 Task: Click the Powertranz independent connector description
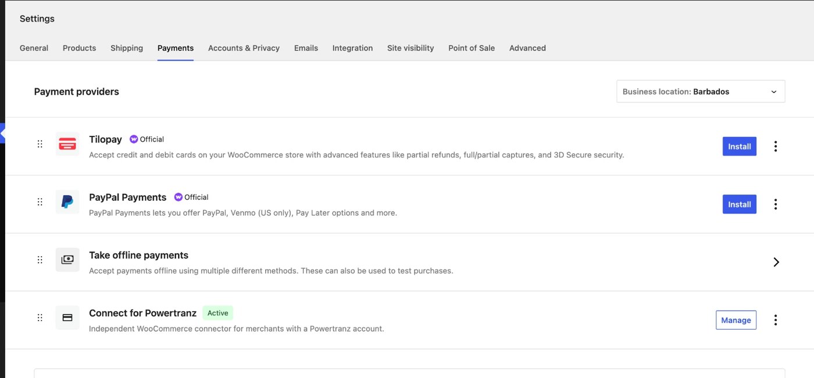point(237,329)
